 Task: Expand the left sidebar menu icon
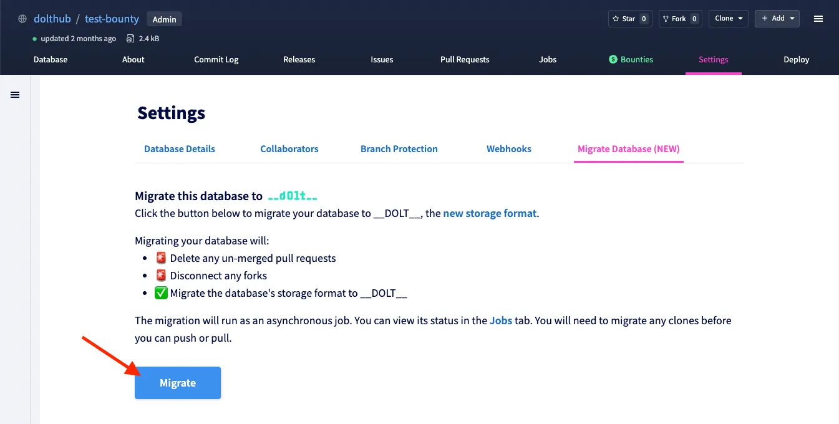[x=15, y=95]
